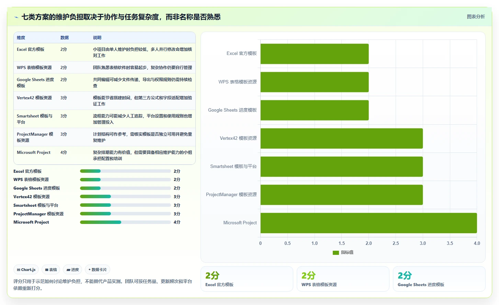
Task: Click the Vertex42 模板资源 bar in chart
Action: (x=342, y=138)
